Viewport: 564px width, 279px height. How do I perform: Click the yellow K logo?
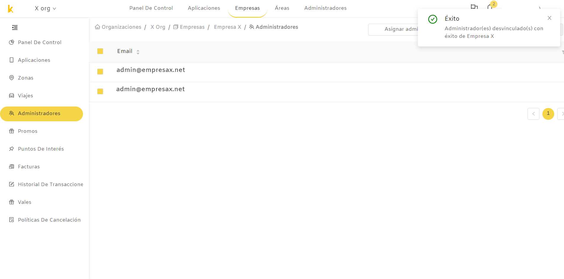pos(10,9)
